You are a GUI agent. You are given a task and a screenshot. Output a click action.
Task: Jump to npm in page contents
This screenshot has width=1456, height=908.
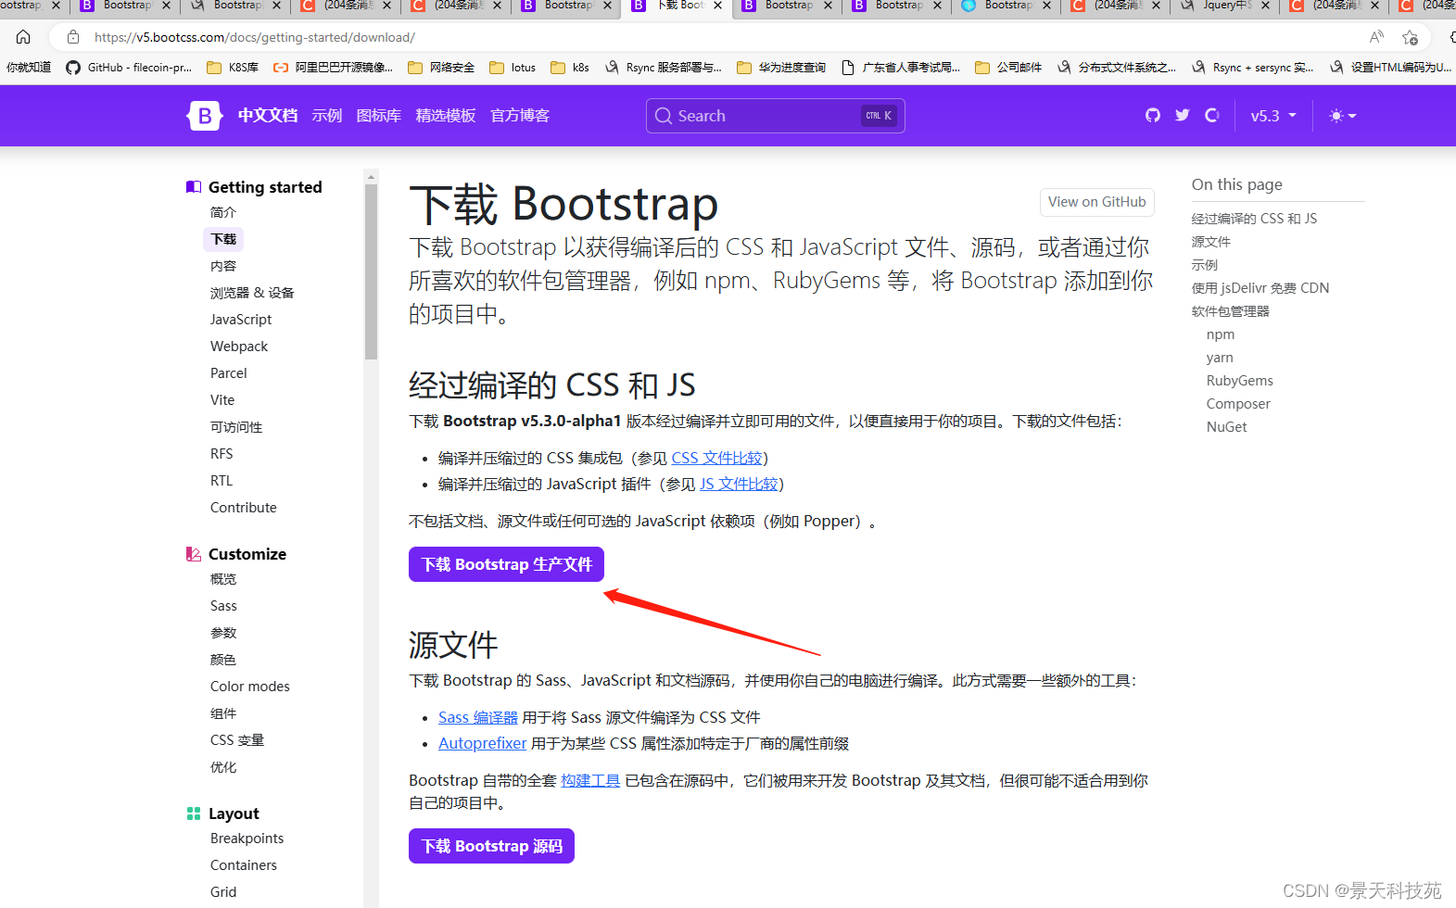pyautogui.click(x=1221, y=334)
